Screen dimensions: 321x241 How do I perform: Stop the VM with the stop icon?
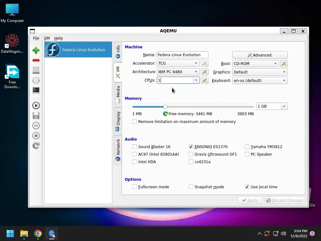click(x=36, y=136)
